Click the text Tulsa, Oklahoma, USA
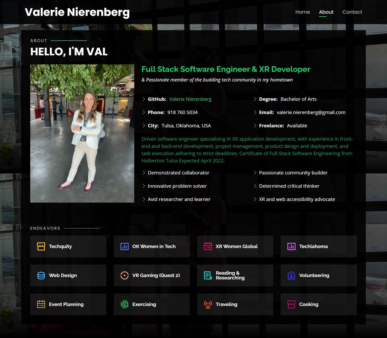 (x=186, y=126)
